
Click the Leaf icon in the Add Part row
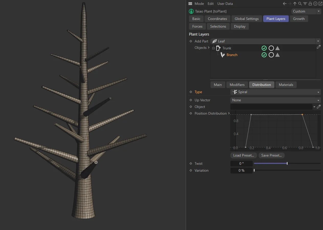[x=214, y=41]
